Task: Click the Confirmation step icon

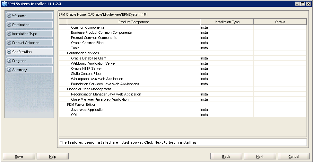Action: tap(9, 52)
